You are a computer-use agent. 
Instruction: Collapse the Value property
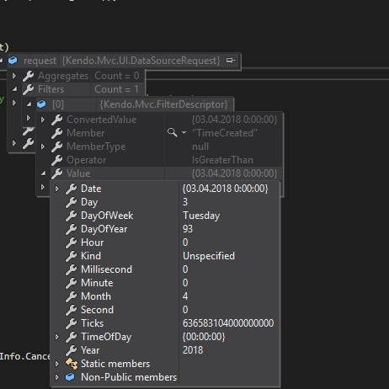(x=43, y=173)
